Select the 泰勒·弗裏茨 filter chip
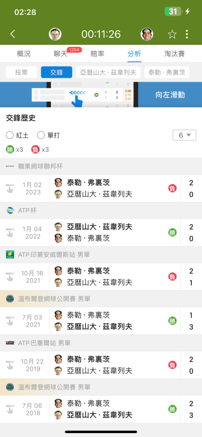Viewport: 202px width, 437px height. (x=167, y=73)
